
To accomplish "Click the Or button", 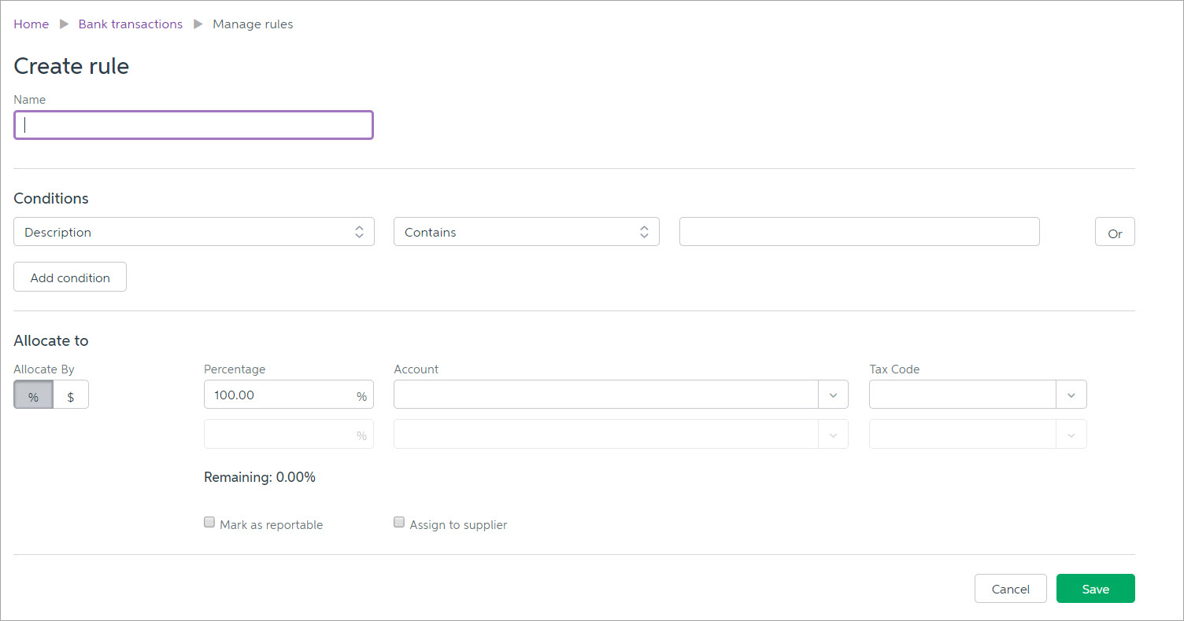I will (x=1115, y=232).
